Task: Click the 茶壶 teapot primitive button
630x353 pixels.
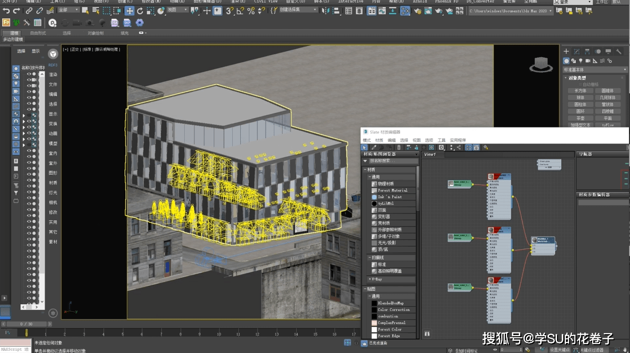Action: click(580, 118)
